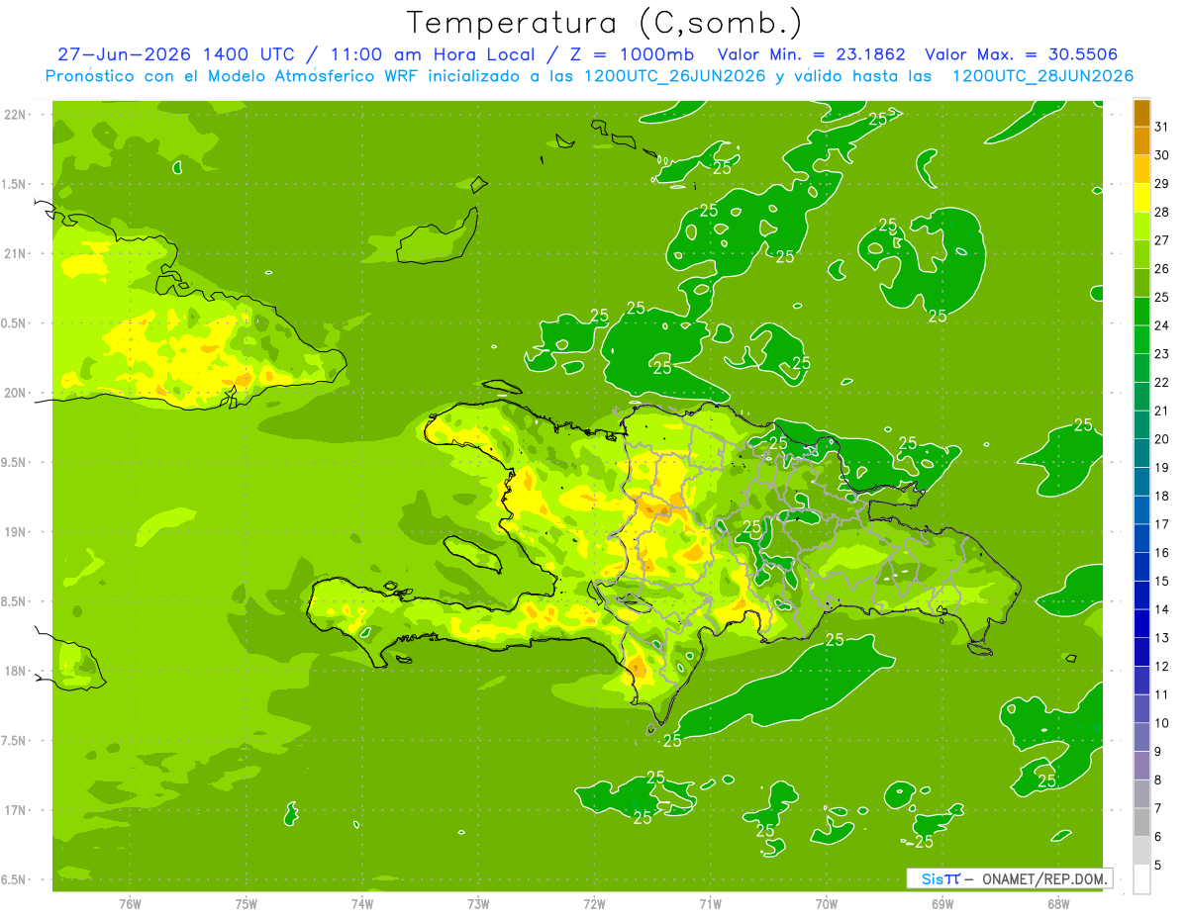Click the '70W' longitude axis label
This screenshot has width=1188, height=917.
pos(827,904)
